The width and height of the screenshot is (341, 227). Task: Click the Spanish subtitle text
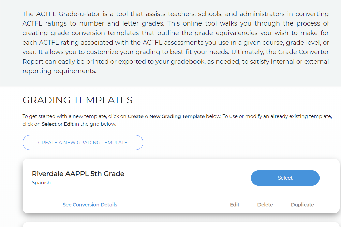41,182
